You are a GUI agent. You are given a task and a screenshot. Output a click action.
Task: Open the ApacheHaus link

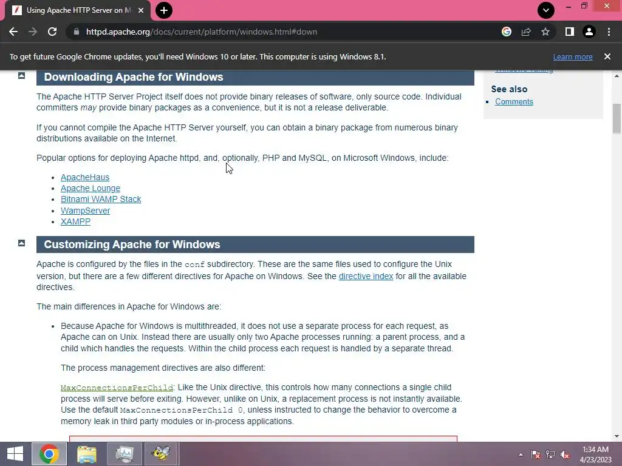coord(85,177)
